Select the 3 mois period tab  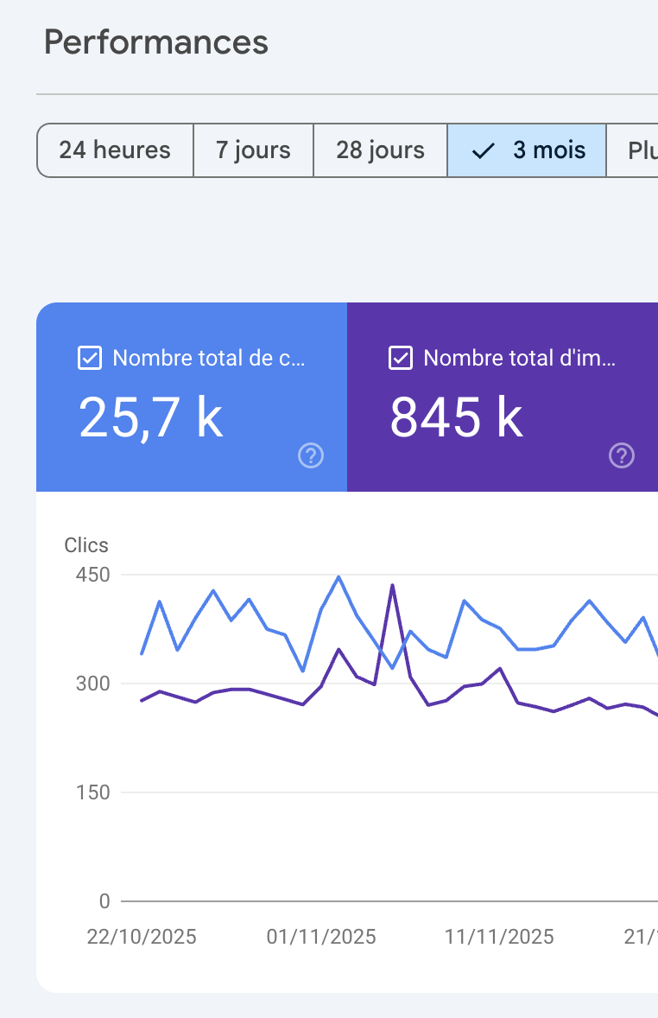click(527, 150)
